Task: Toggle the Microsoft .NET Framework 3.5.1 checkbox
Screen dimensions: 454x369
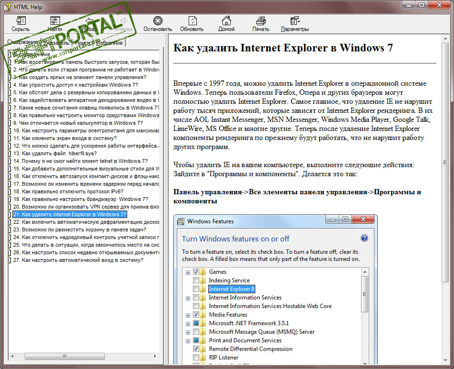Action: [196, 323]
